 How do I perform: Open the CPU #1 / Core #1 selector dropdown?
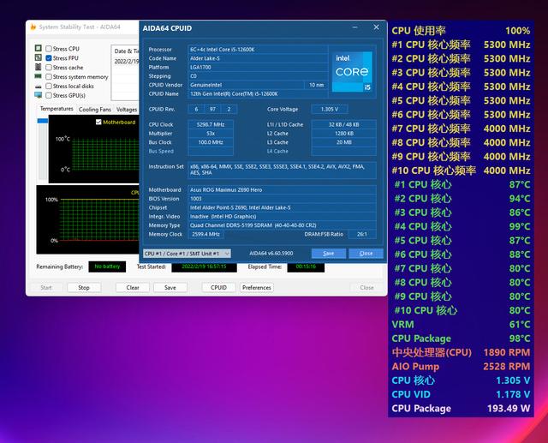pos(187,254)
